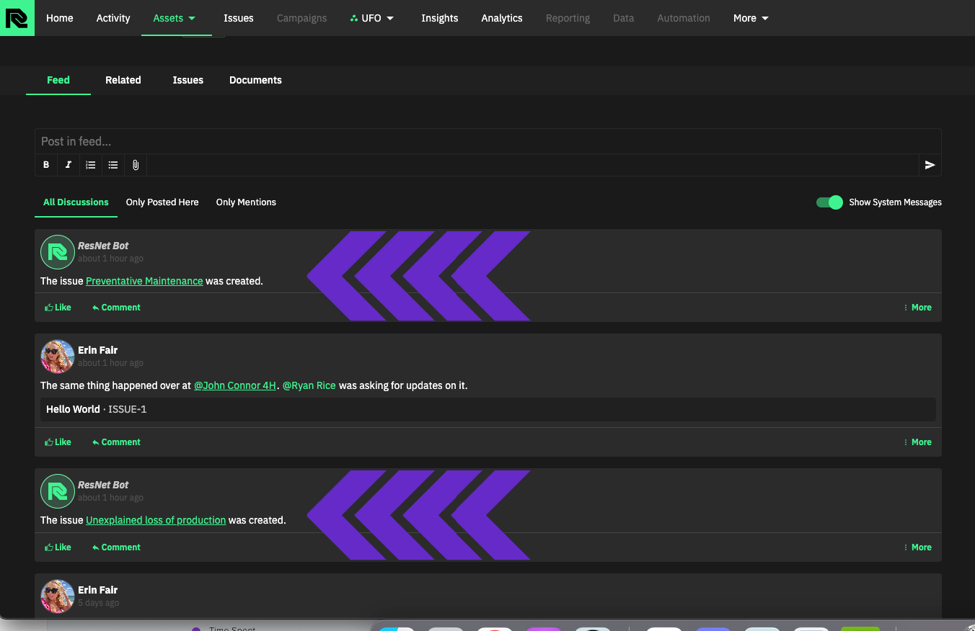
Task: Click the ResNet logo in the top bar
Action: pos(17,18)
